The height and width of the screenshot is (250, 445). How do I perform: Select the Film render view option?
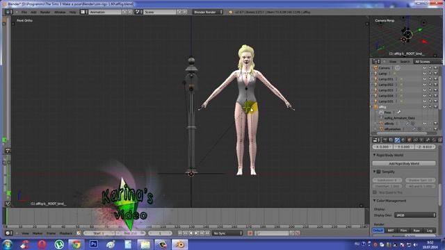tap(403, 231)
